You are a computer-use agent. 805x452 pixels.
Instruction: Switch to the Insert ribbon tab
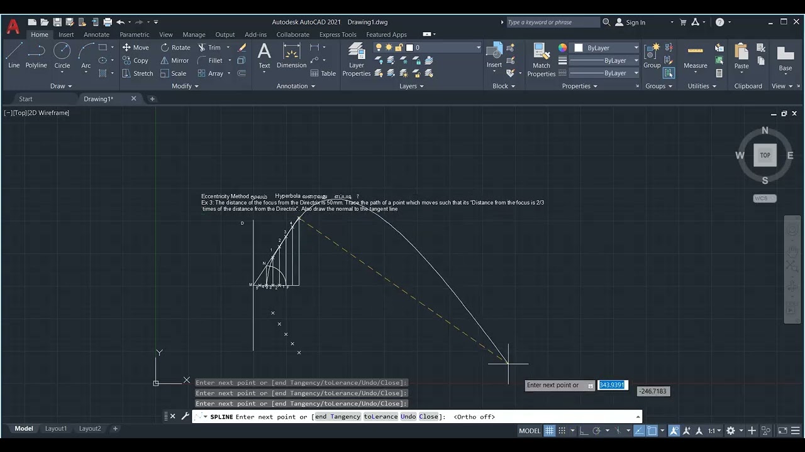coord(66,35)
